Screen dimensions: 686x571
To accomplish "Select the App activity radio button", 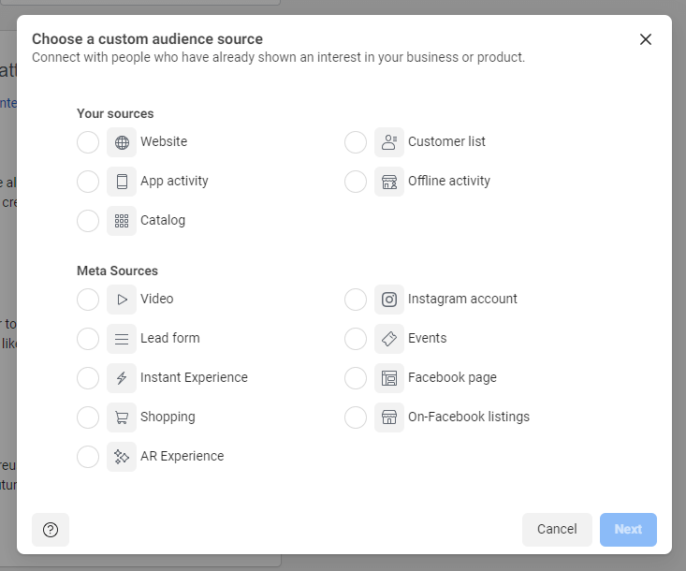I will [x=88, y=182].
